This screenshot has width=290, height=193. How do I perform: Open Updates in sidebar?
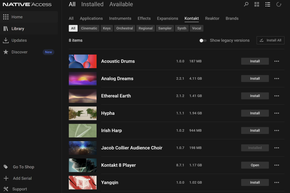[29, 40]
